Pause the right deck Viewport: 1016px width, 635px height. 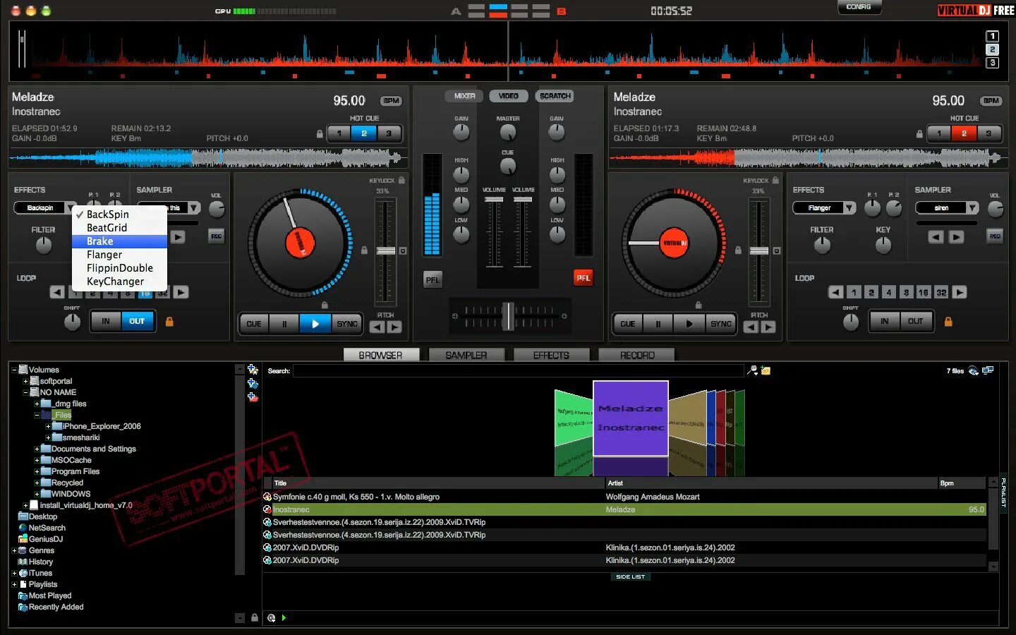pyautogui.click(x=658, y=324)
